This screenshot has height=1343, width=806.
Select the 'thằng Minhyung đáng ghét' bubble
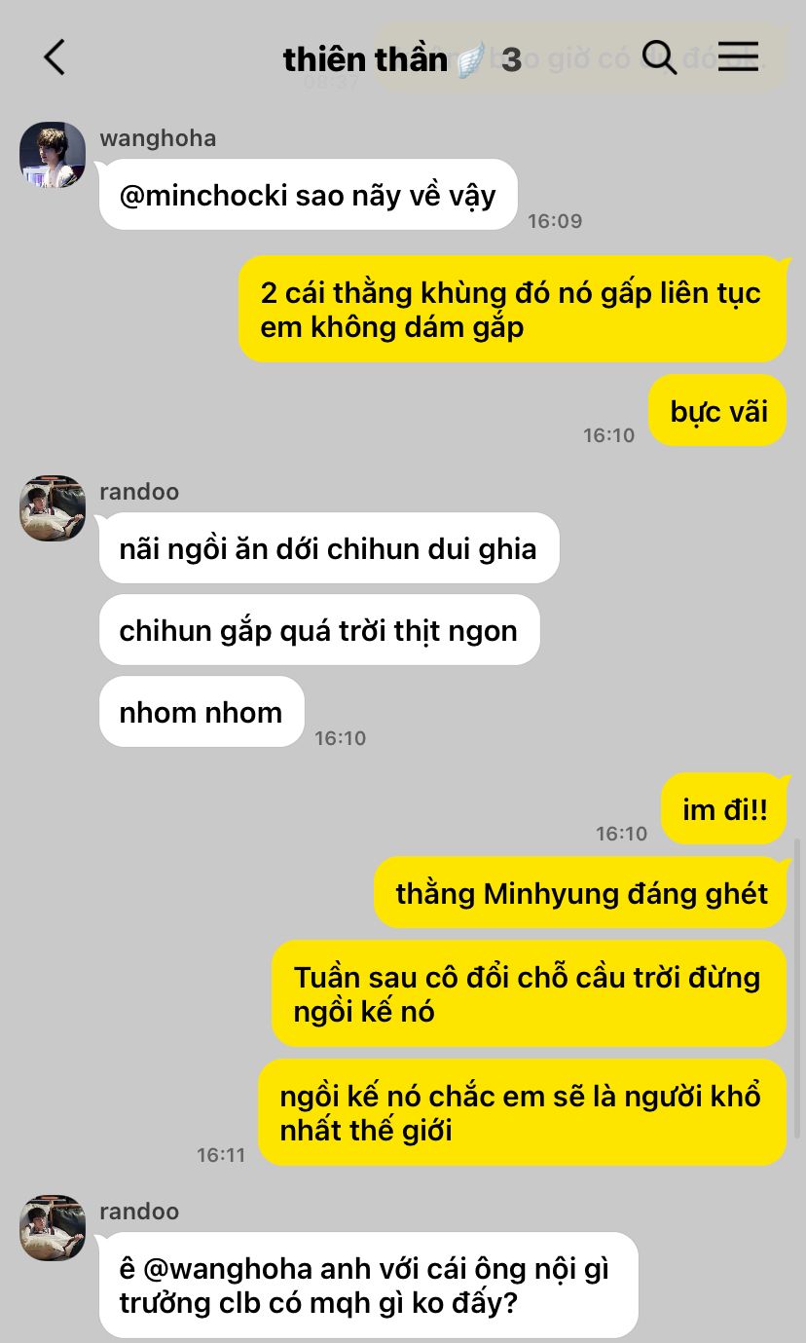click(581, 893)
